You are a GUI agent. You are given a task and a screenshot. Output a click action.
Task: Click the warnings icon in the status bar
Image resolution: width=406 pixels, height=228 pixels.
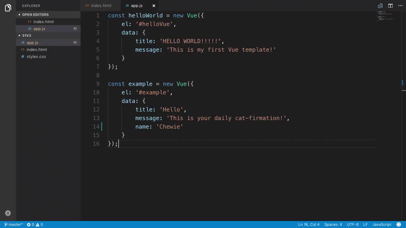point(38,225)
